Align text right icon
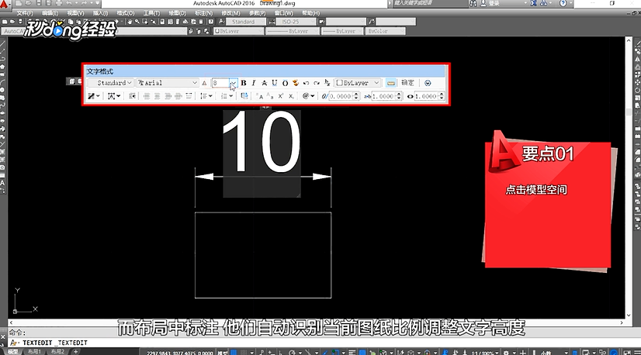641x355 pixels. pos(168,96)
